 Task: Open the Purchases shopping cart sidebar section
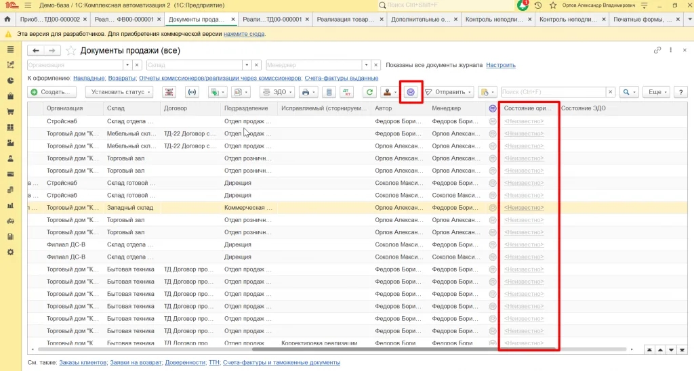(x=10, y=112)
